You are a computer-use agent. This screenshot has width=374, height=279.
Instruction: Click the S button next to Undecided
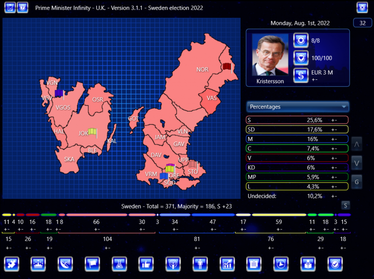pyautogui.click(x=345, y=205)
